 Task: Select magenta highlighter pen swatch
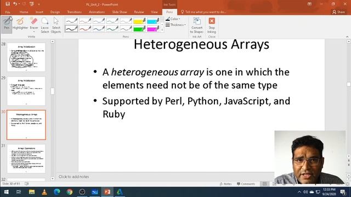[x=153, y=28]
